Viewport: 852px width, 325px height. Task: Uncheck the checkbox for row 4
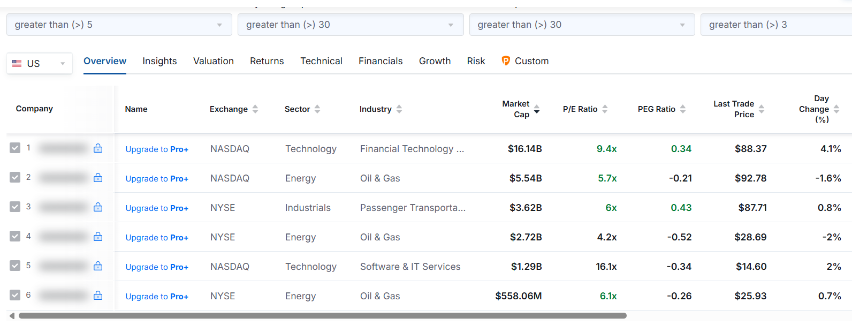coord(15,236)
